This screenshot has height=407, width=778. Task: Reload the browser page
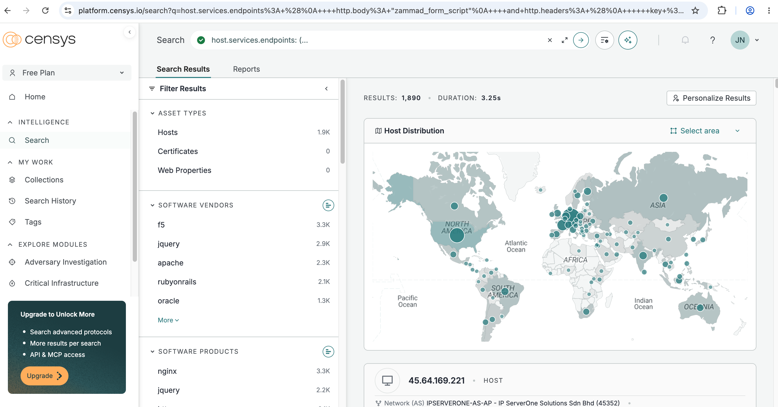click(x=45, y=11)
